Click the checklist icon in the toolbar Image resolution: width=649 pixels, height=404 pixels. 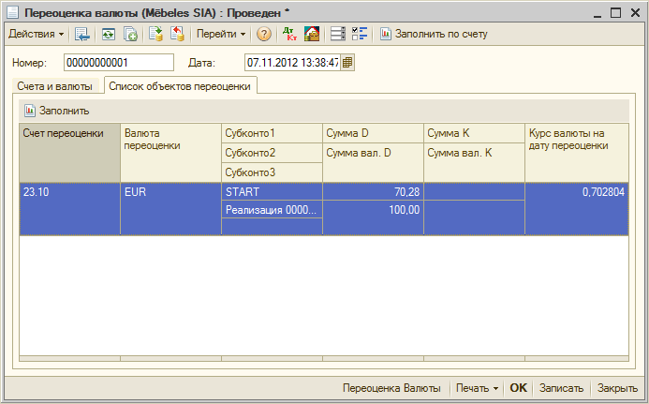point(360,34)
